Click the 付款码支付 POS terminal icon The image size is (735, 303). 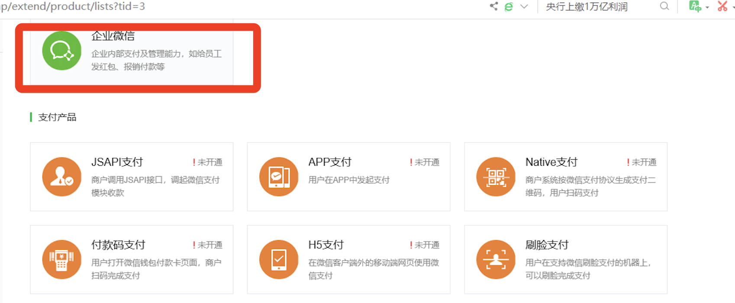pyautogui.click(x=61, y=259)
